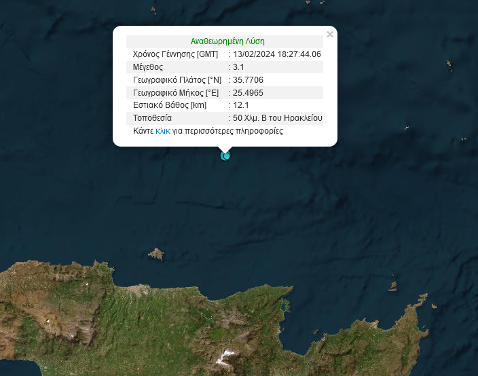Screen dimensions: 478x376
Task: Close the earthquake info popup
Action: pyautogui.click(x=330, y=34)
